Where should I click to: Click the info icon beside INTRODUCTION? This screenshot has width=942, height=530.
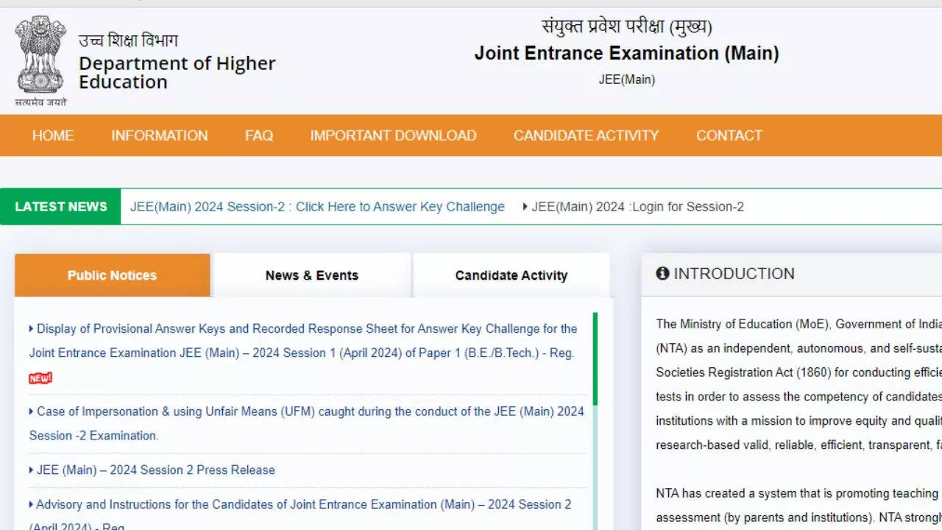tap(662, 274)
